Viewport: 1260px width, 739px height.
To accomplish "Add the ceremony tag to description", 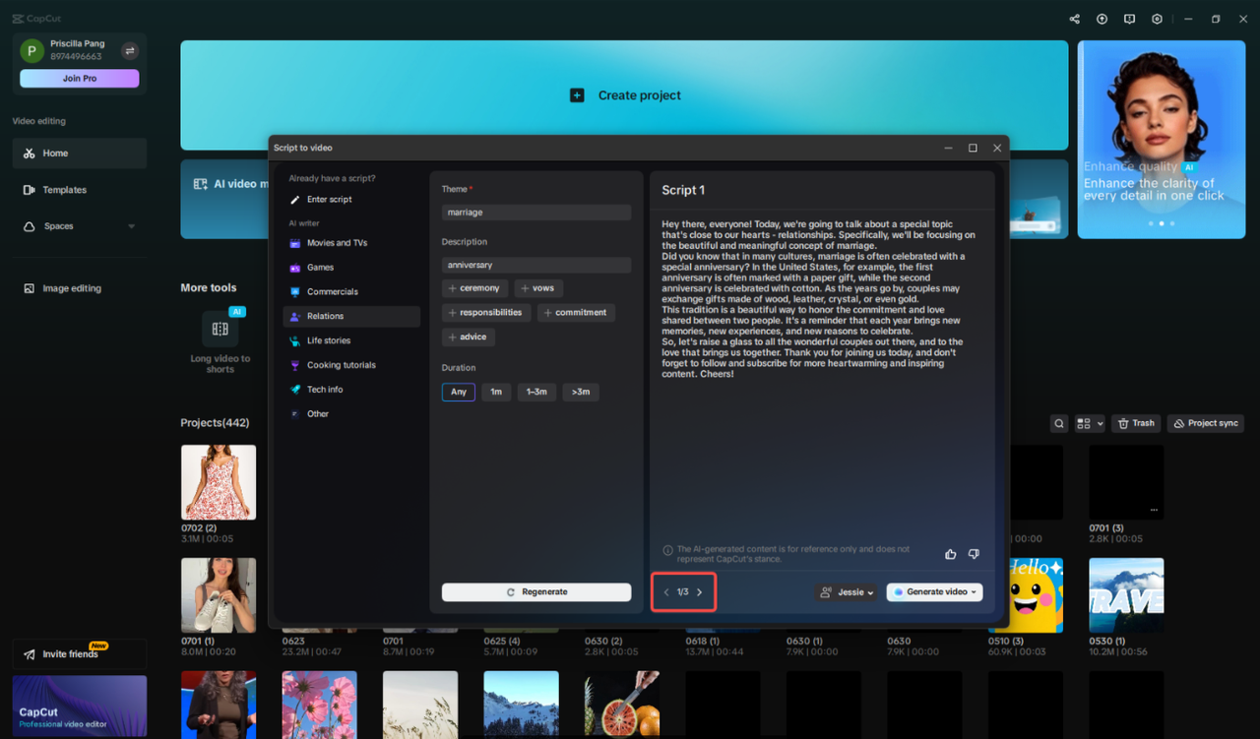I will [x=474, y=288].
